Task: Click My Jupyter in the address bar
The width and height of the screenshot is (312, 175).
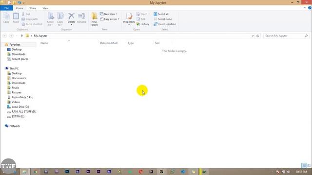Action: [40, 35]
